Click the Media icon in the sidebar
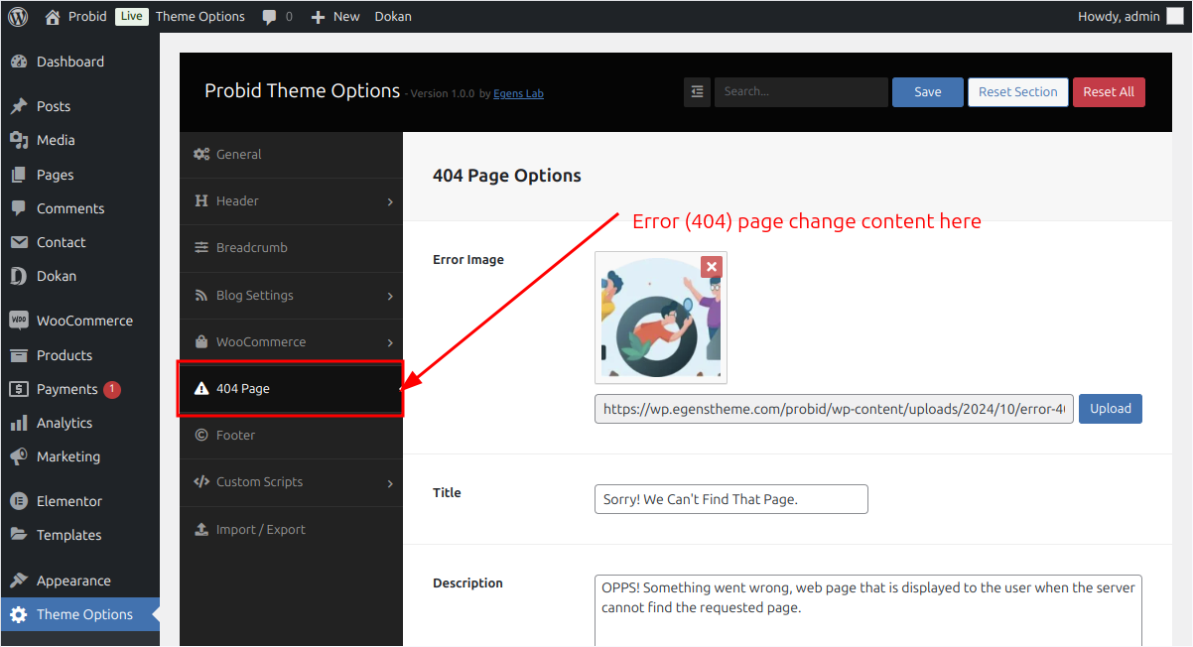 pos(19,140)
